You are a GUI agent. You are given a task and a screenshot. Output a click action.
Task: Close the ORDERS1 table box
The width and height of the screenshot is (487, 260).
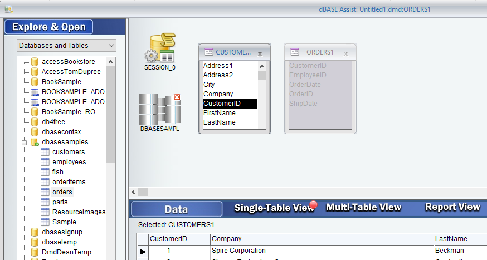click(345, 53)
